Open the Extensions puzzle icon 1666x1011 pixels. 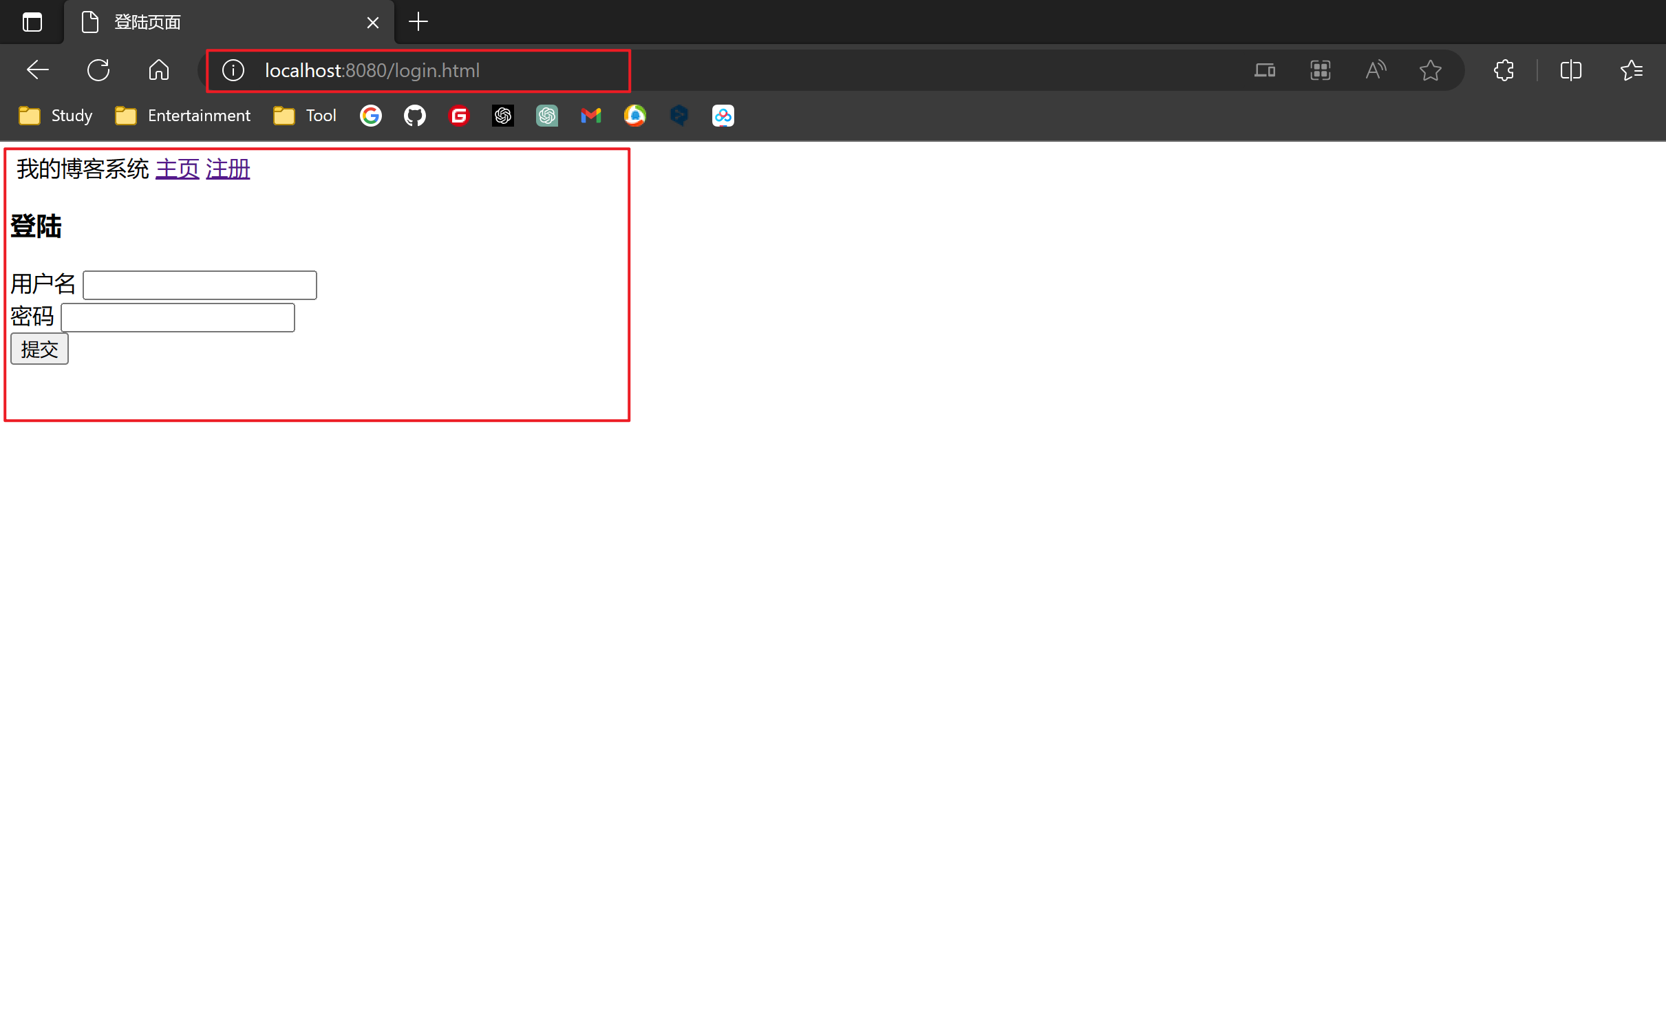[x=1504, y=70]
